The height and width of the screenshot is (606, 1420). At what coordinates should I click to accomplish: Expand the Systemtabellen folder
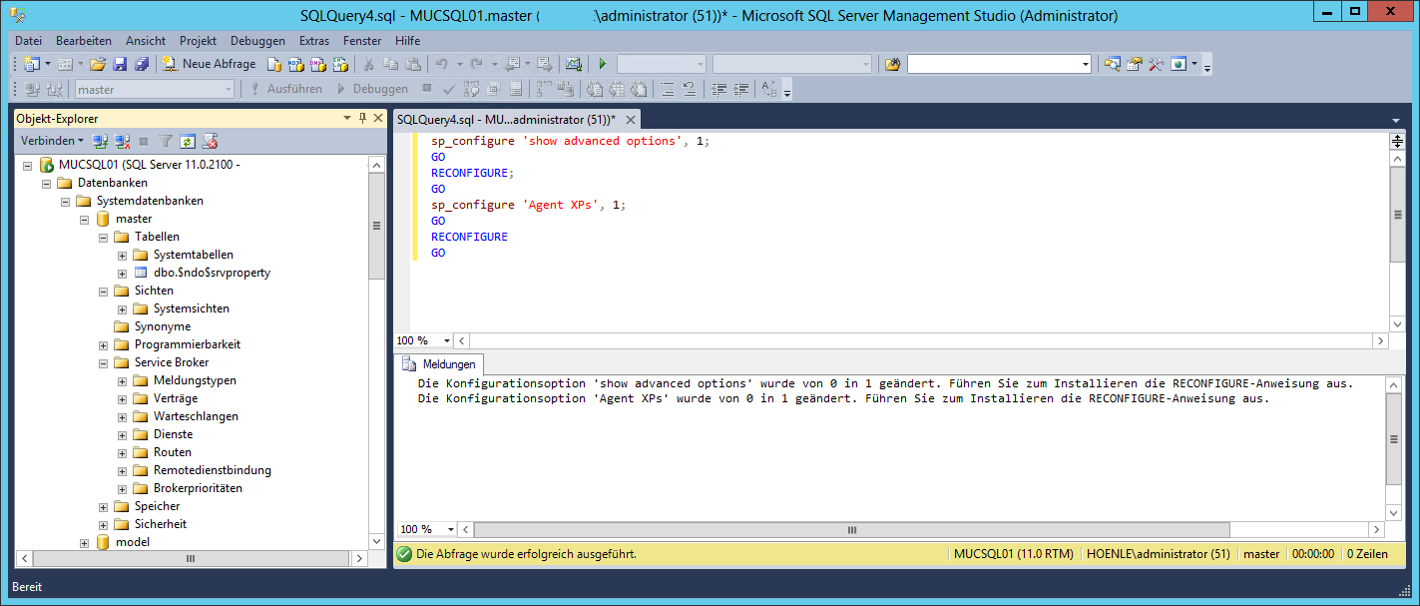tap(123, 255)
